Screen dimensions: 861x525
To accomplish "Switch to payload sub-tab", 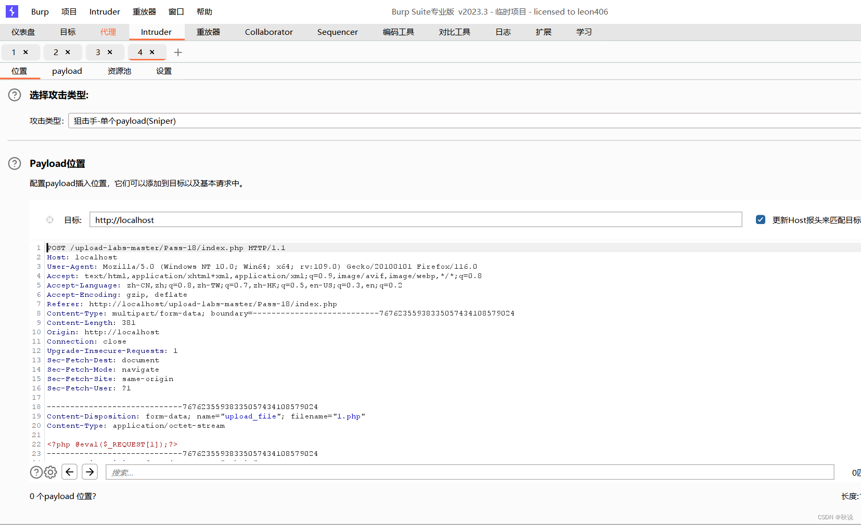I will point(67,71).
